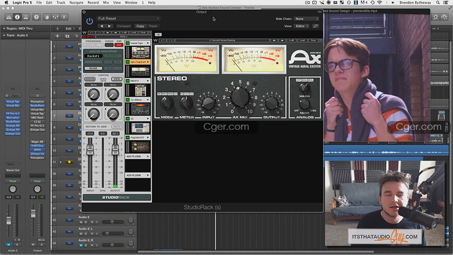
Task: Open the View Editor dropdown
Action: click(302, 26)
